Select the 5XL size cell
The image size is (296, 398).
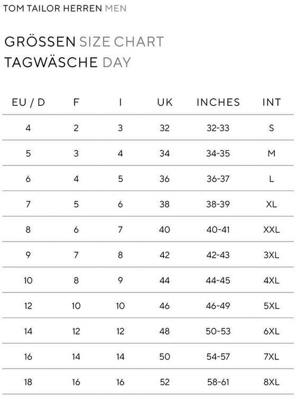[271, 306]
